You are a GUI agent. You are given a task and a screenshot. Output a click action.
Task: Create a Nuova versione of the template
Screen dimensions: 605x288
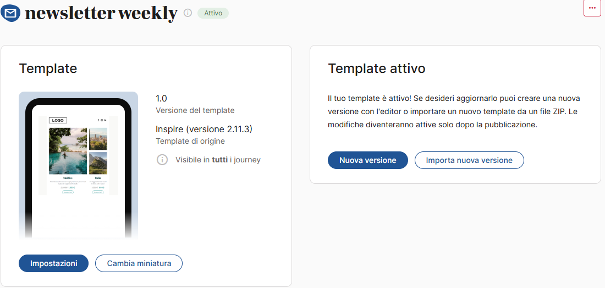tap(368, 160)
